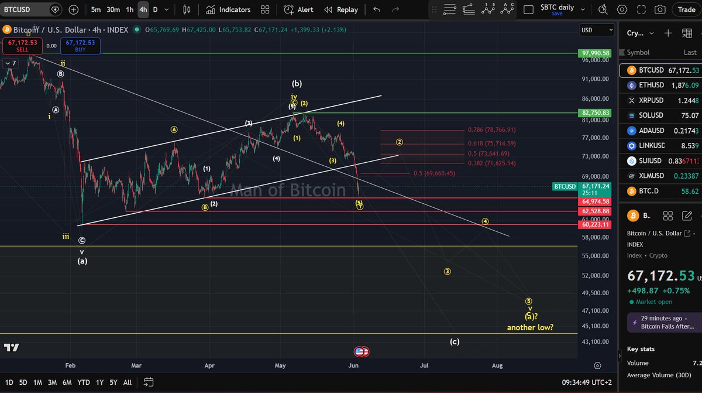Set date range to 5D
The width and height of the screenshot is (702, 393).
tap(23, 382)
